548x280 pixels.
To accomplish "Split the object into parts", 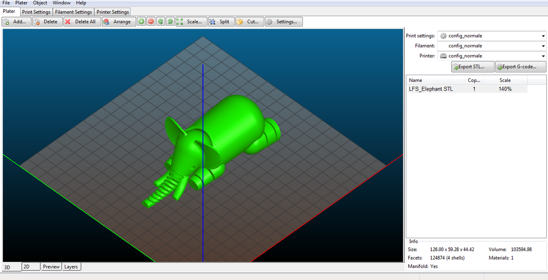I will pyautogui.click(x=221, y=22).
